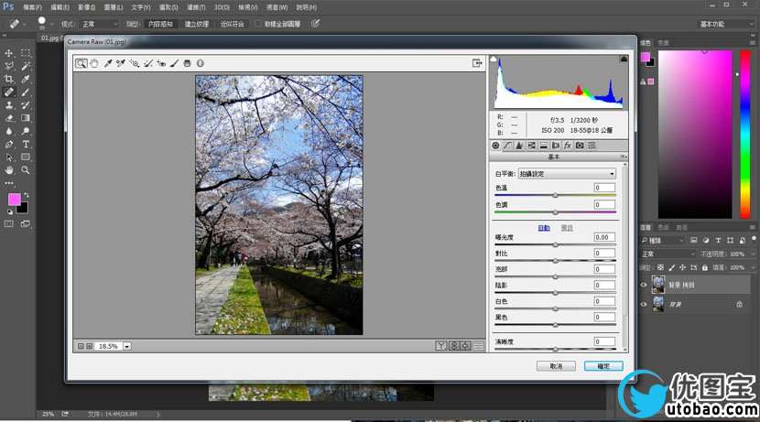This screenshot has height=422, width=760.
Task: Open the white balance dropdown in Camera Raw
Action: 567,173
